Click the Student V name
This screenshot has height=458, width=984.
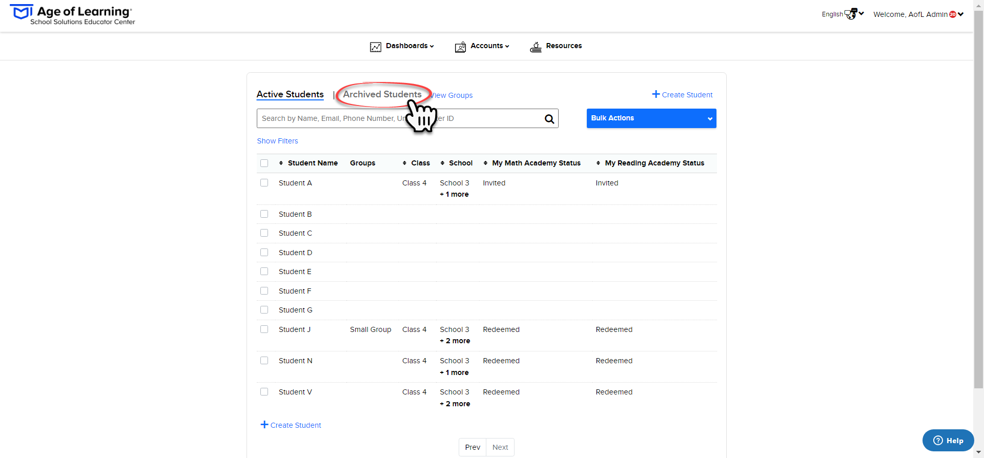point(295,392)
